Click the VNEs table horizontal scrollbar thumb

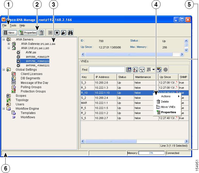(111, 141)
